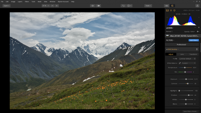Screen dimensions: 201x113
Task: Open the Image menu
Action: coord(13,2)
